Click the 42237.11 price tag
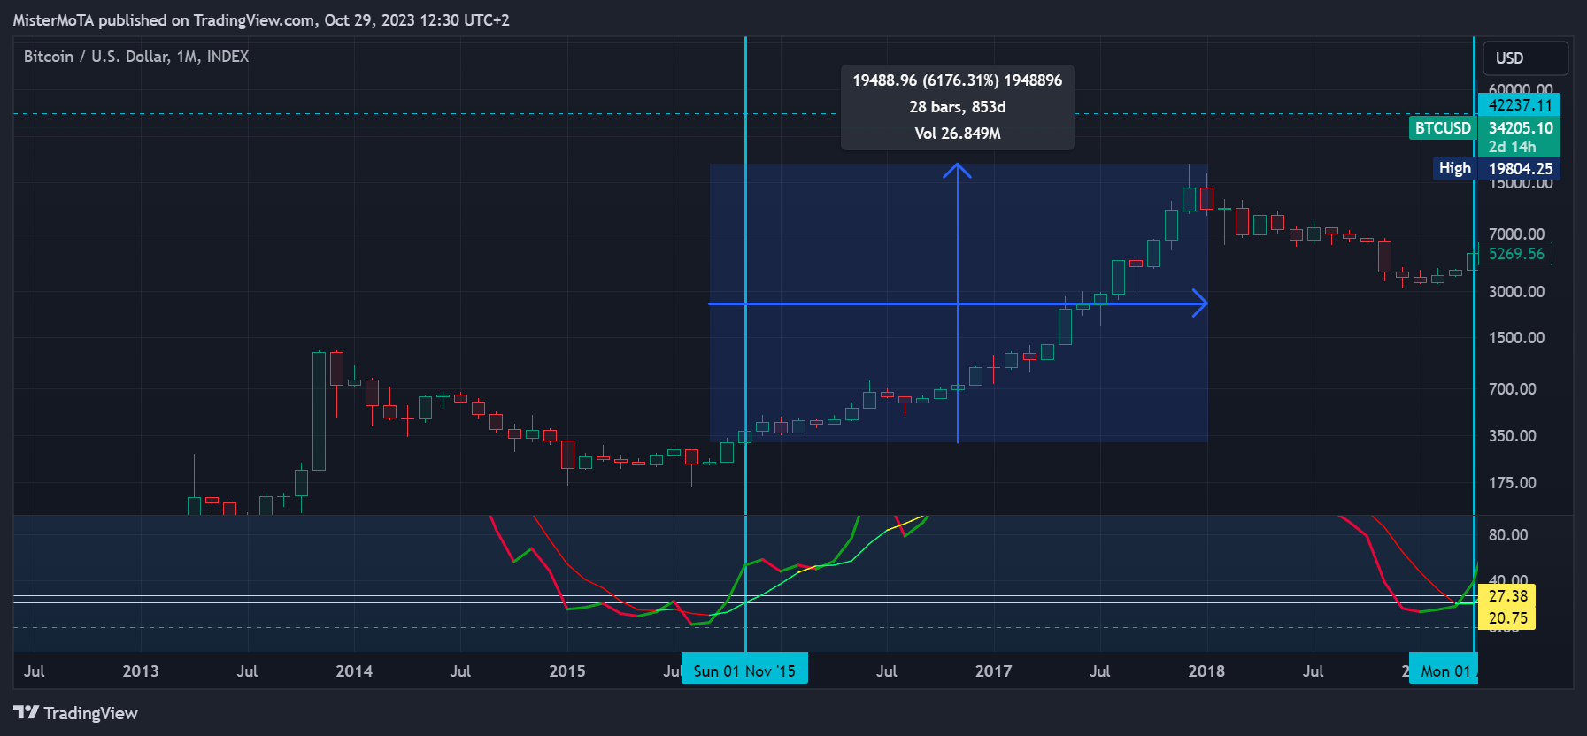 [1520, 104]
